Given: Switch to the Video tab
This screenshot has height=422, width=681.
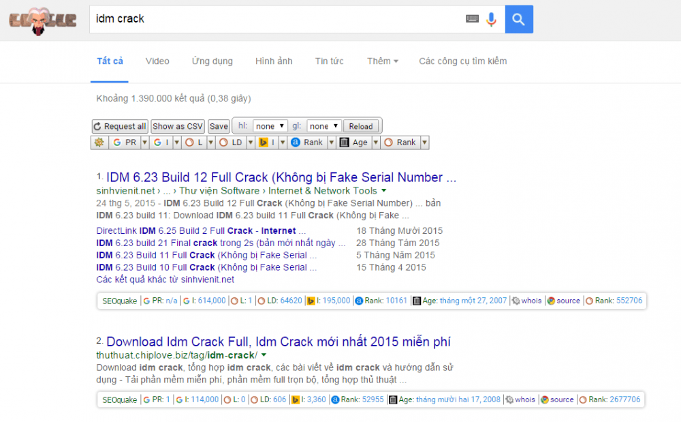Looking at the screenshot, I should point(157,61).
